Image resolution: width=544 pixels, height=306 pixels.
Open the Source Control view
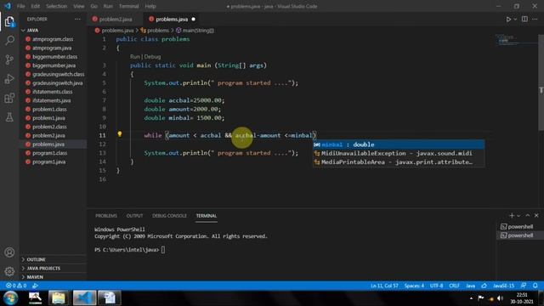coord(9,59)
